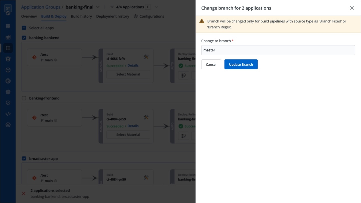Click the Application Groups icon in sidebar
The height and width of the screenshot is (203, 361).
pos(8,48)
